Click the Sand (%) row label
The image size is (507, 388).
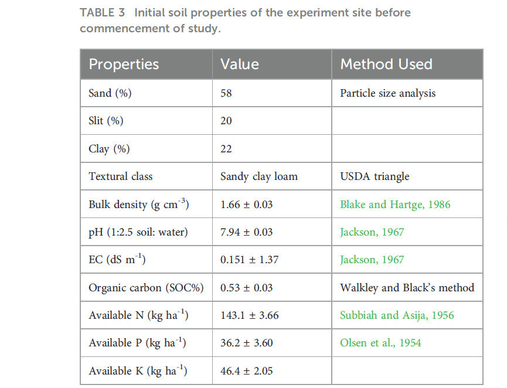point(110,93)
